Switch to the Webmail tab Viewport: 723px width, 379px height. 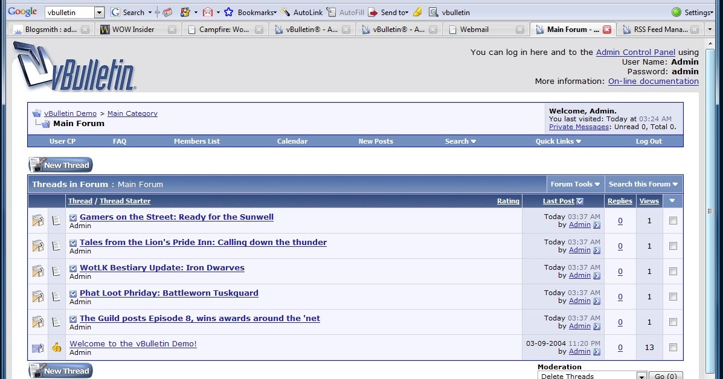click(486, 30)
